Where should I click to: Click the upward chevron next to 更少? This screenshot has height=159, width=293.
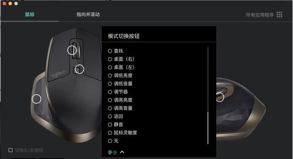[x=122, y=152]
